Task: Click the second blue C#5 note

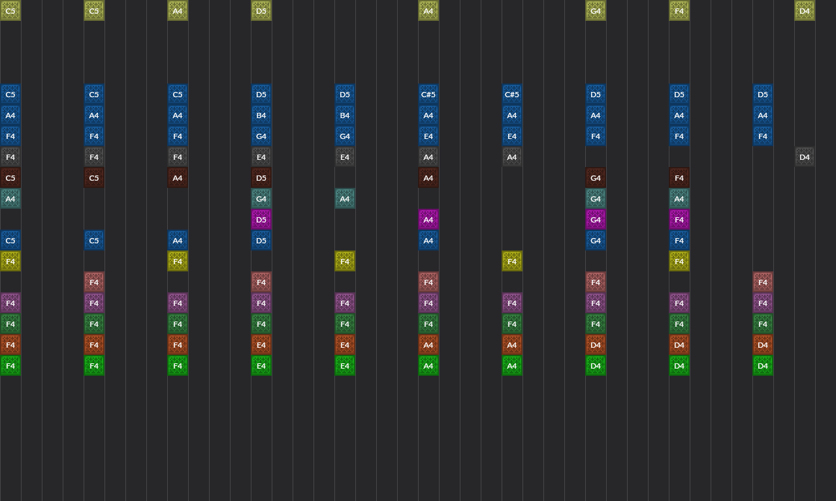Action: point(512,95)
